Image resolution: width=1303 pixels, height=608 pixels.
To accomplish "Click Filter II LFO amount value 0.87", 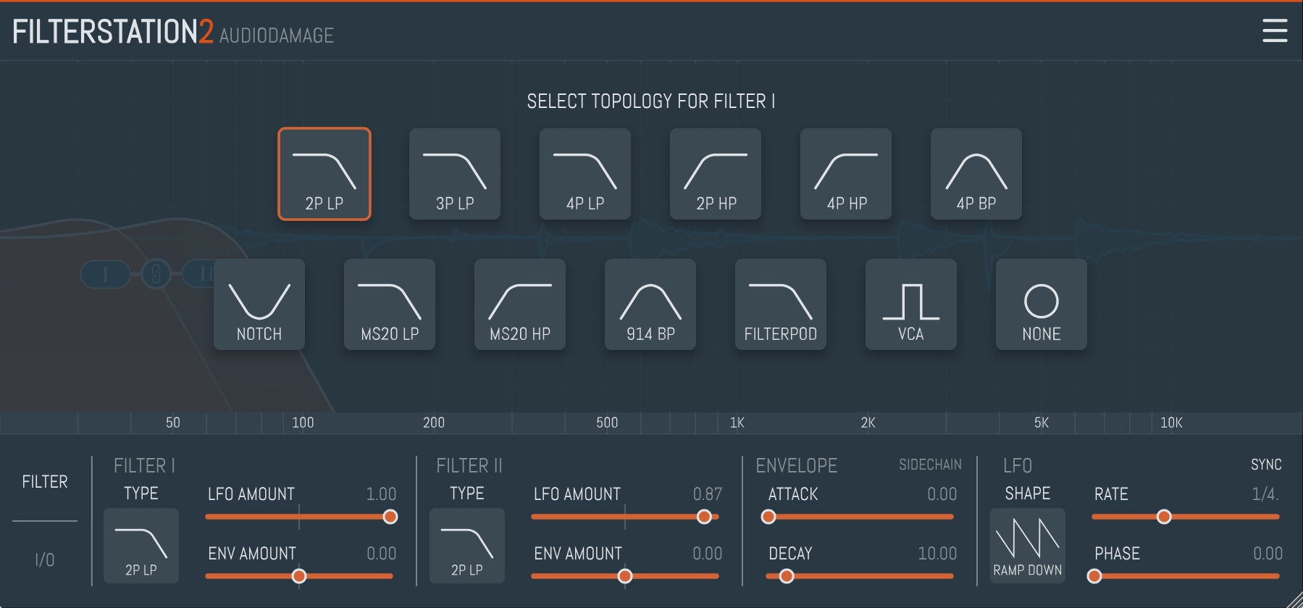I will [707, 494].
